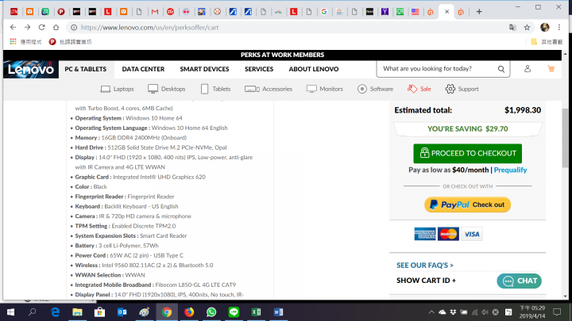Click PROCEED TO CHECKOUT button
Viewport: 572px width, 321px height.
point(467,153)
